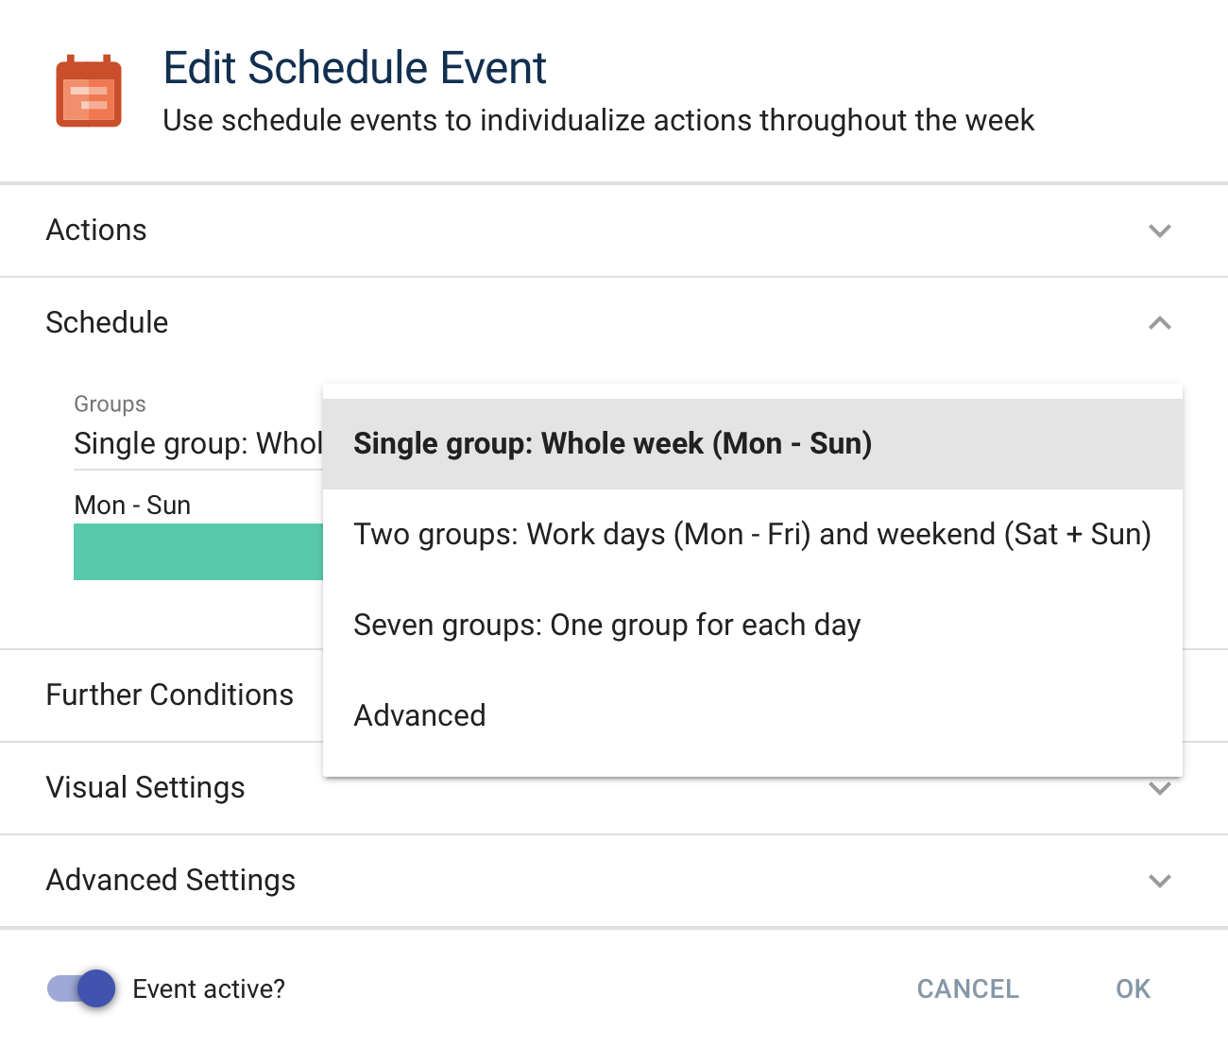Expand the Further Conditions section

(x=170, y=695)
